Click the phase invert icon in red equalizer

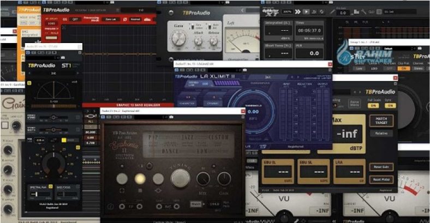125,20
